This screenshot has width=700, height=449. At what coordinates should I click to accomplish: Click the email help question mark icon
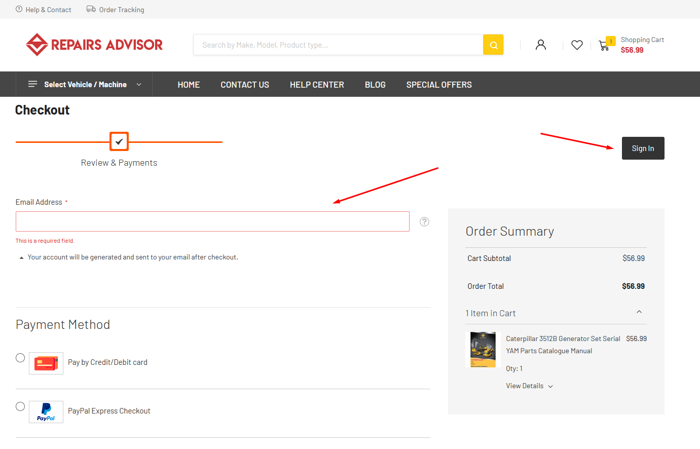[424, 221]
